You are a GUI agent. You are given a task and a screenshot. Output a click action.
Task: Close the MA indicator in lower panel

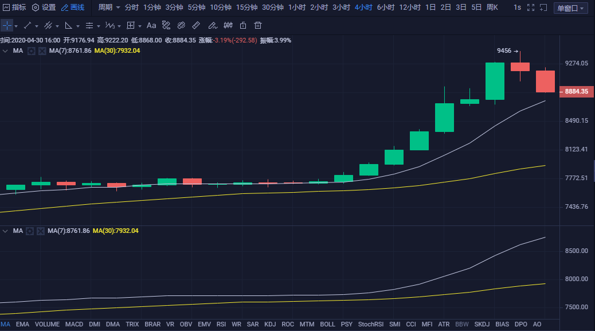pos(41,231)
